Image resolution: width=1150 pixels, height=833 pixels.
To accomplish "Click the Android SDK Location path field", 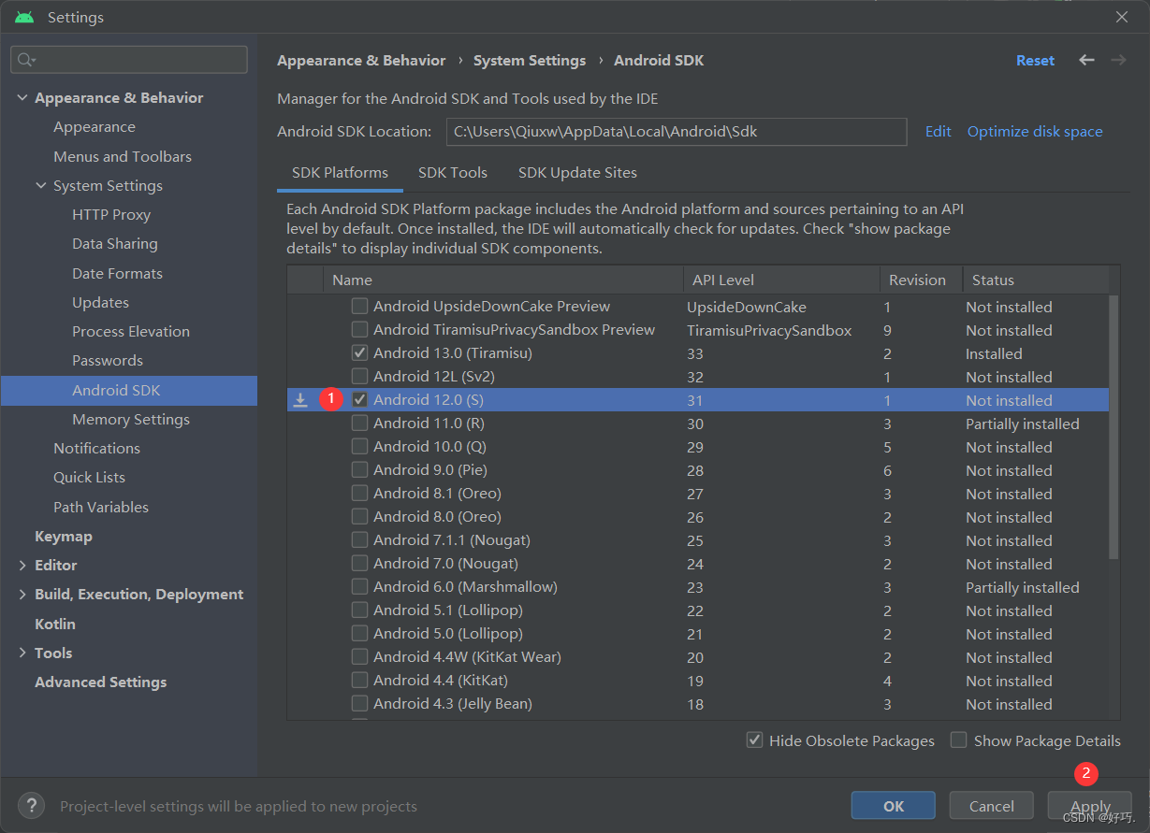I will 677,132.
